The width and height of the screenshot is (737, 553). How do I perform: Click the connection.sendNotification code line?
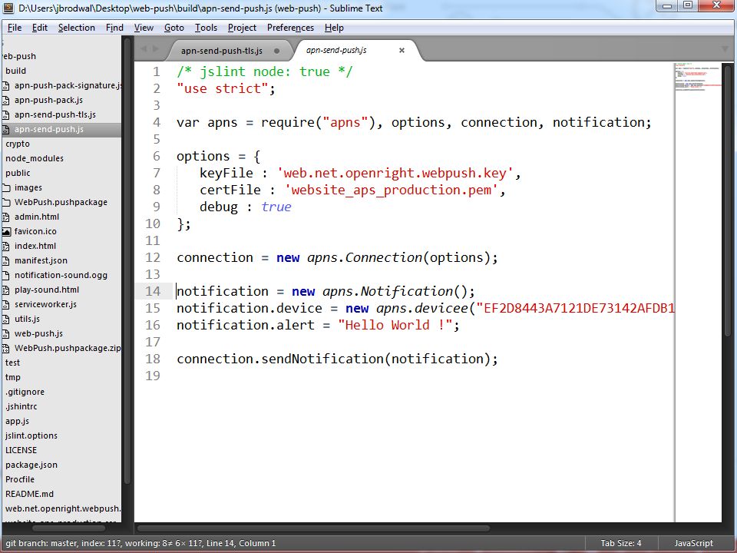click(x=337, y=359)
